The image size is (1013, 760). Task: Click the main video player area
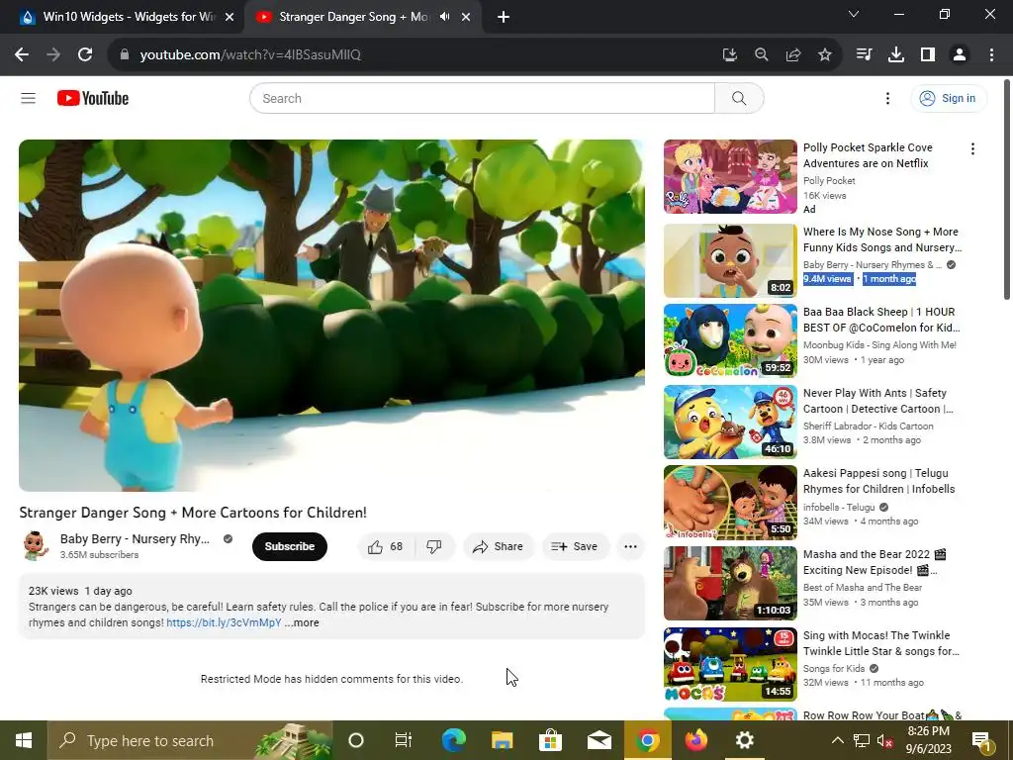coord(331,316)
